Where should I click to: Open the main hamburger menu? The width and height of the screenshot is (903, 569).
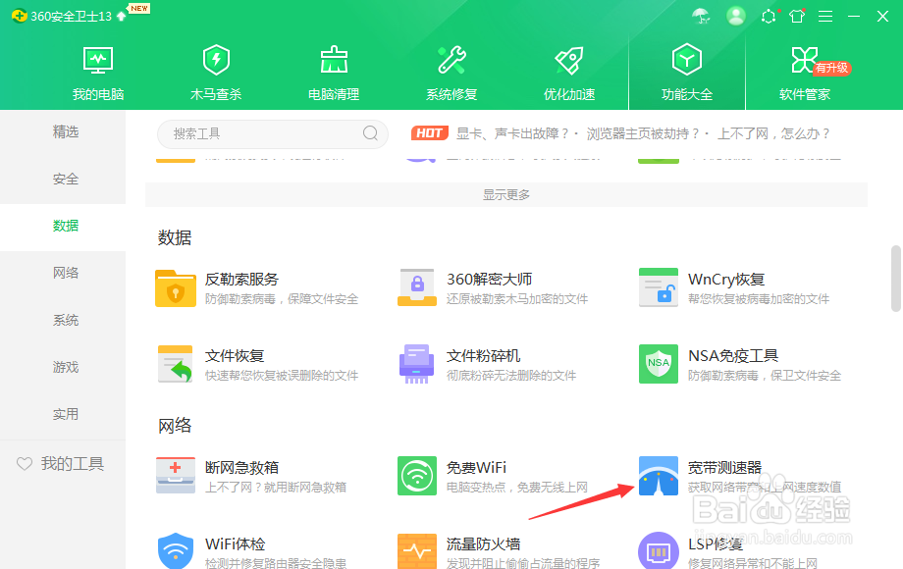(x=825, y=16)
